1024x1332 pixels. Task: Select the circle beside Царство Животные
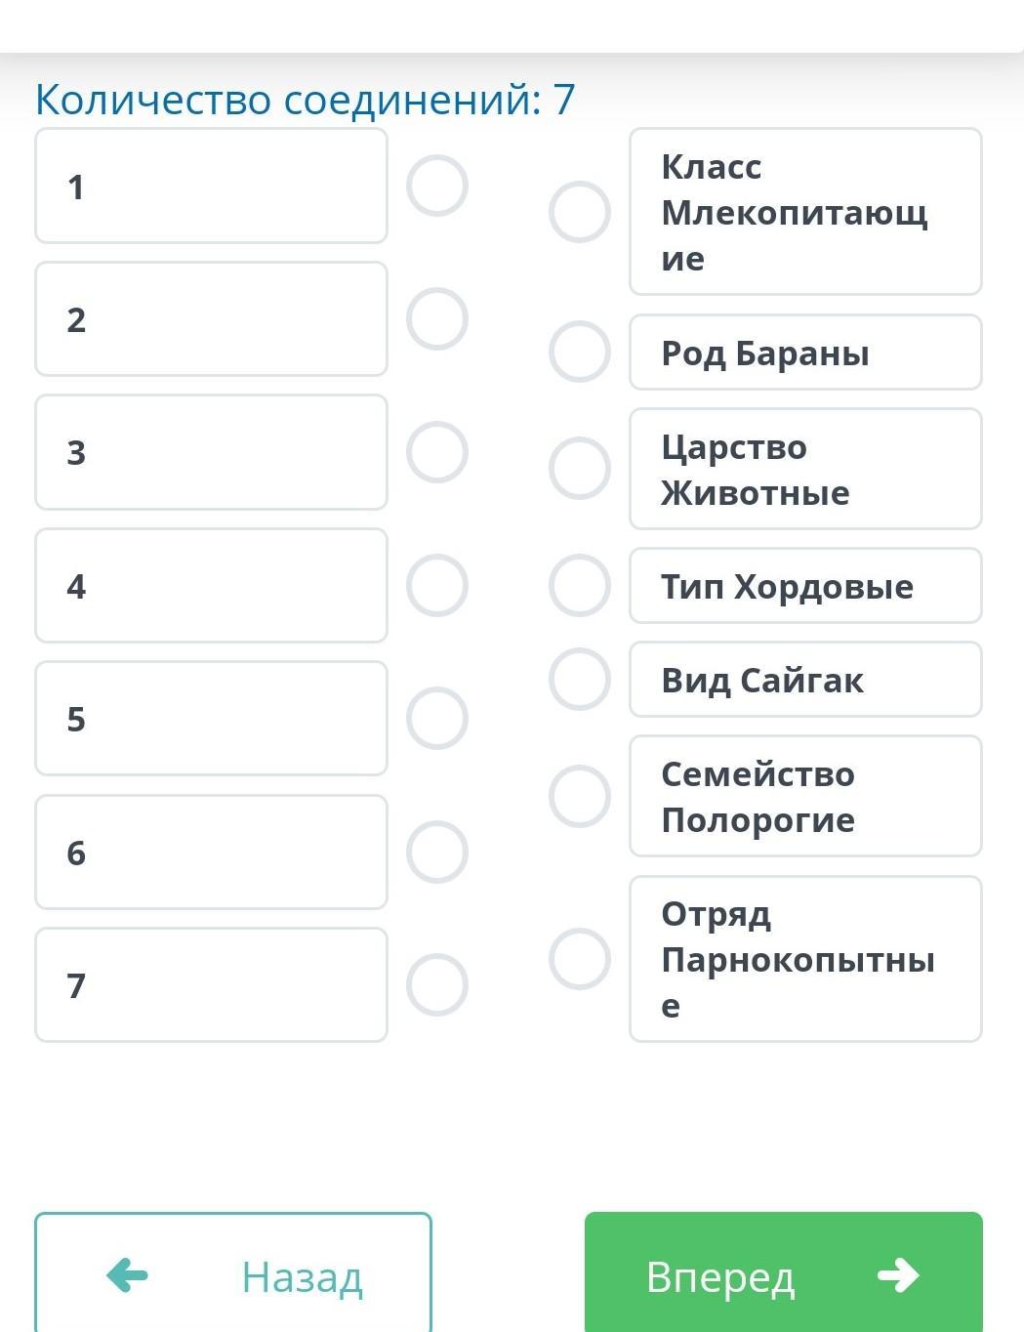(580, 468)
